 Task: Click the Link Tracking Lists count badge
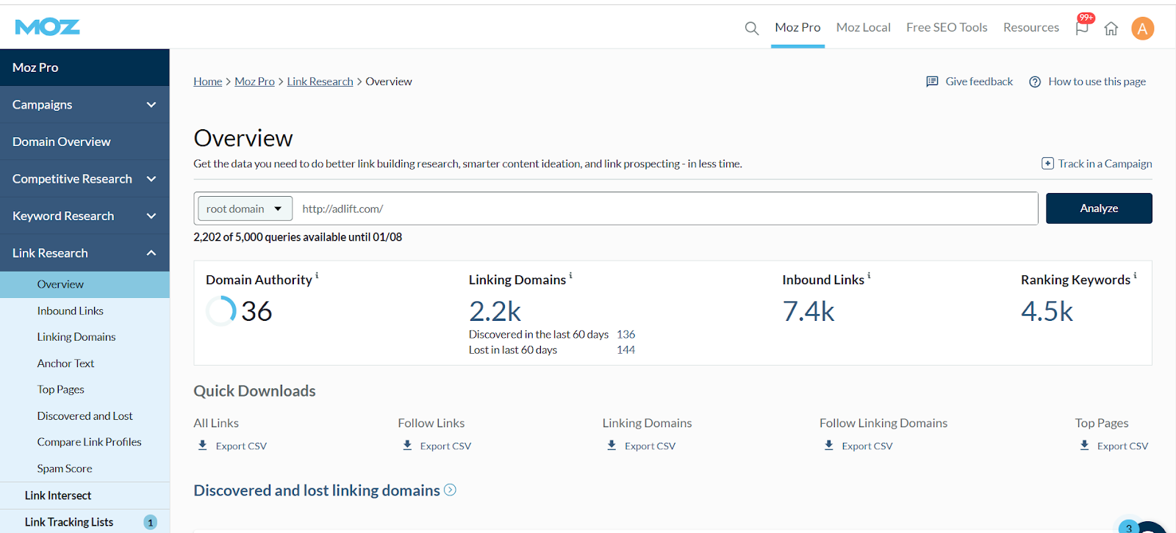151,523
